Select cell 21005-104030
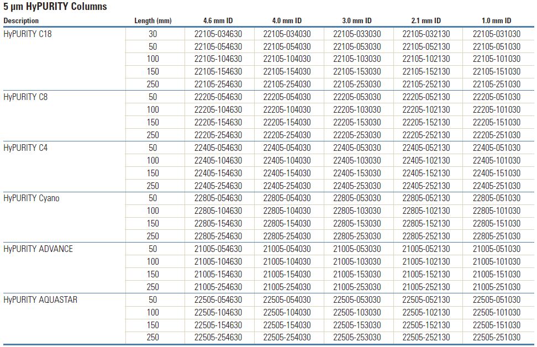The image size is (537, 347). 287,262
